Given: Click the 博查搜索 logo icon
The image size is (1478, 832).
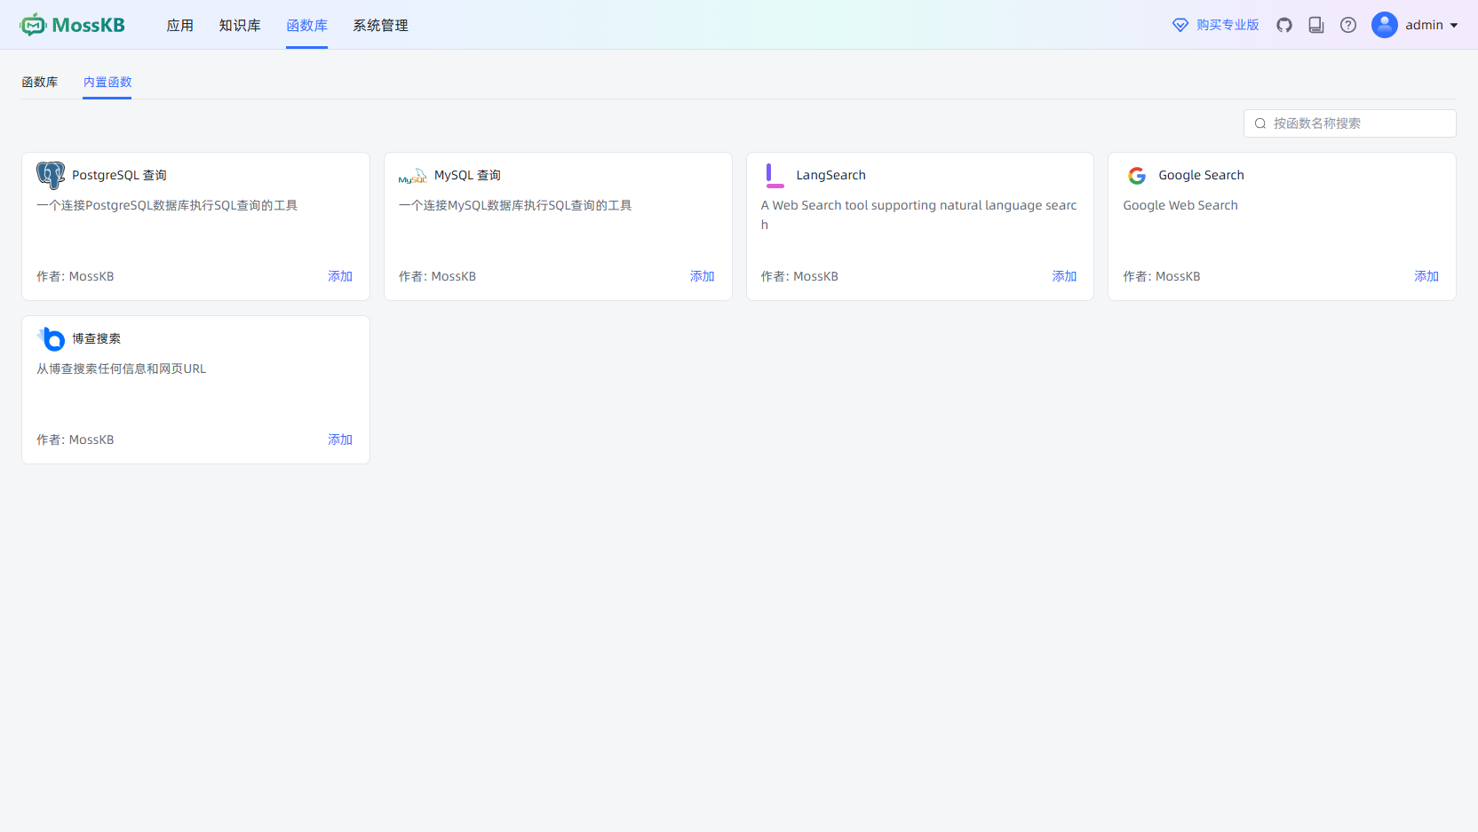Looking at the screenshot, I should point(52,338).
